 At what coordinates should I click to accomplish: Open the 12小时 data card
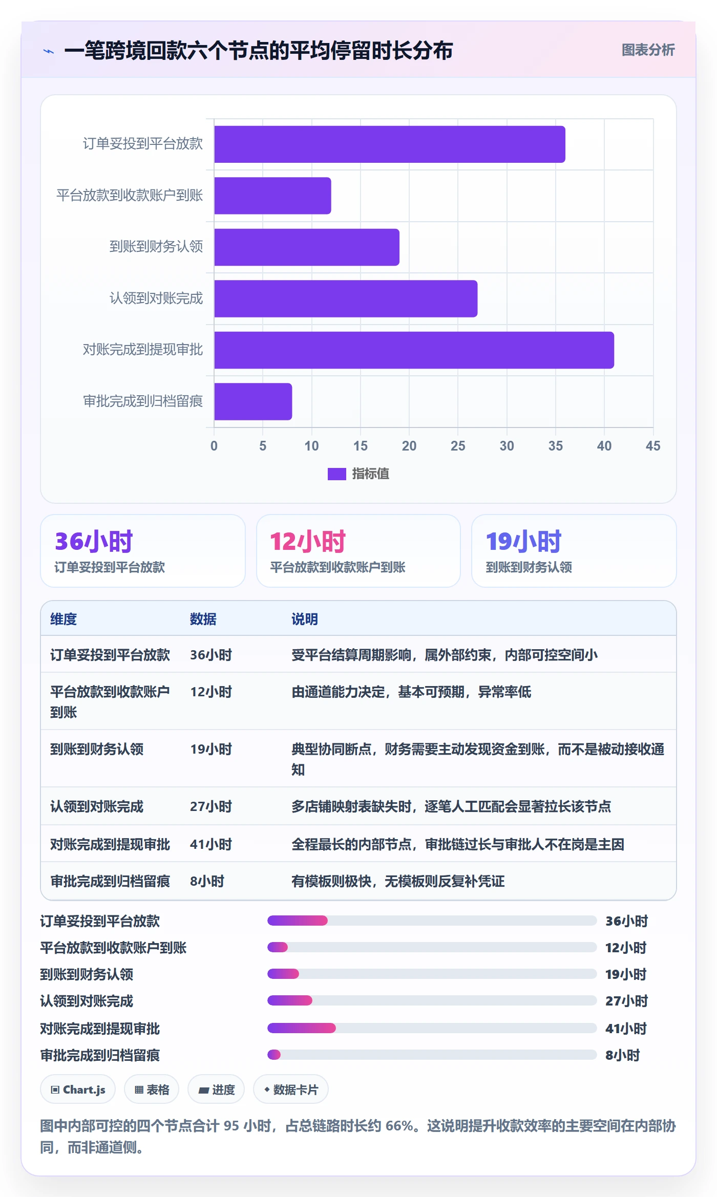(358, 551)
